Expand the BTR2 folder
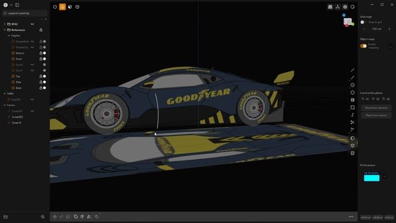Screen dimensions: 396x223 click(x=4, y=24)
